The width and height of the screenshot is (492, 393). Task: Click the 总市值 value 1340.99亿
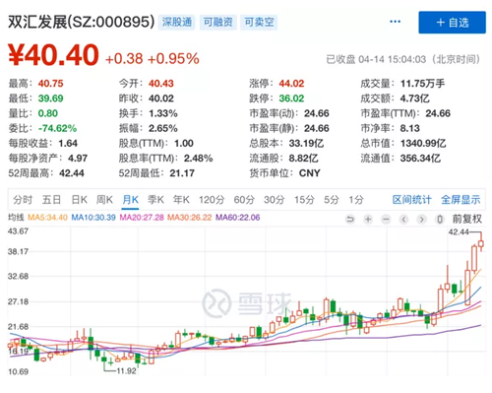(423, 143)
